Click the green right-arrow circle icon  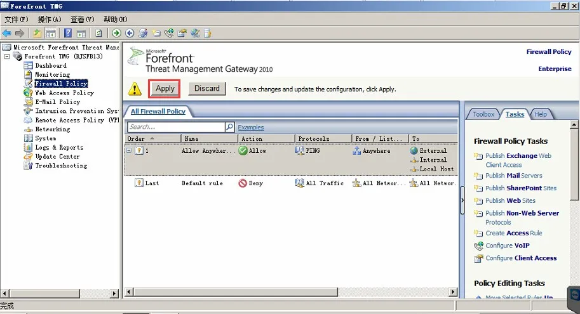pyautogui.click(x=116, y=33)
